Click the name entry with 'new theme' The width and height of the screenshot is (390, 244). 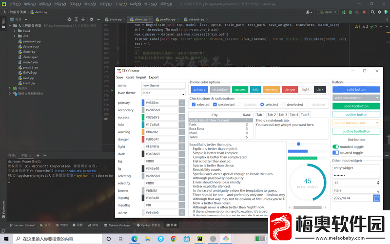pyautogui.click(x=163, y=85)
